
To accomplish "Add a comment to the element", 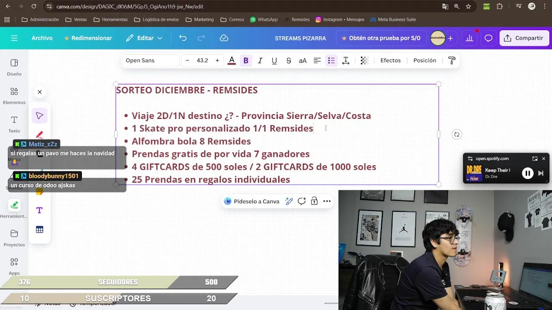I will tap(301, 201).
